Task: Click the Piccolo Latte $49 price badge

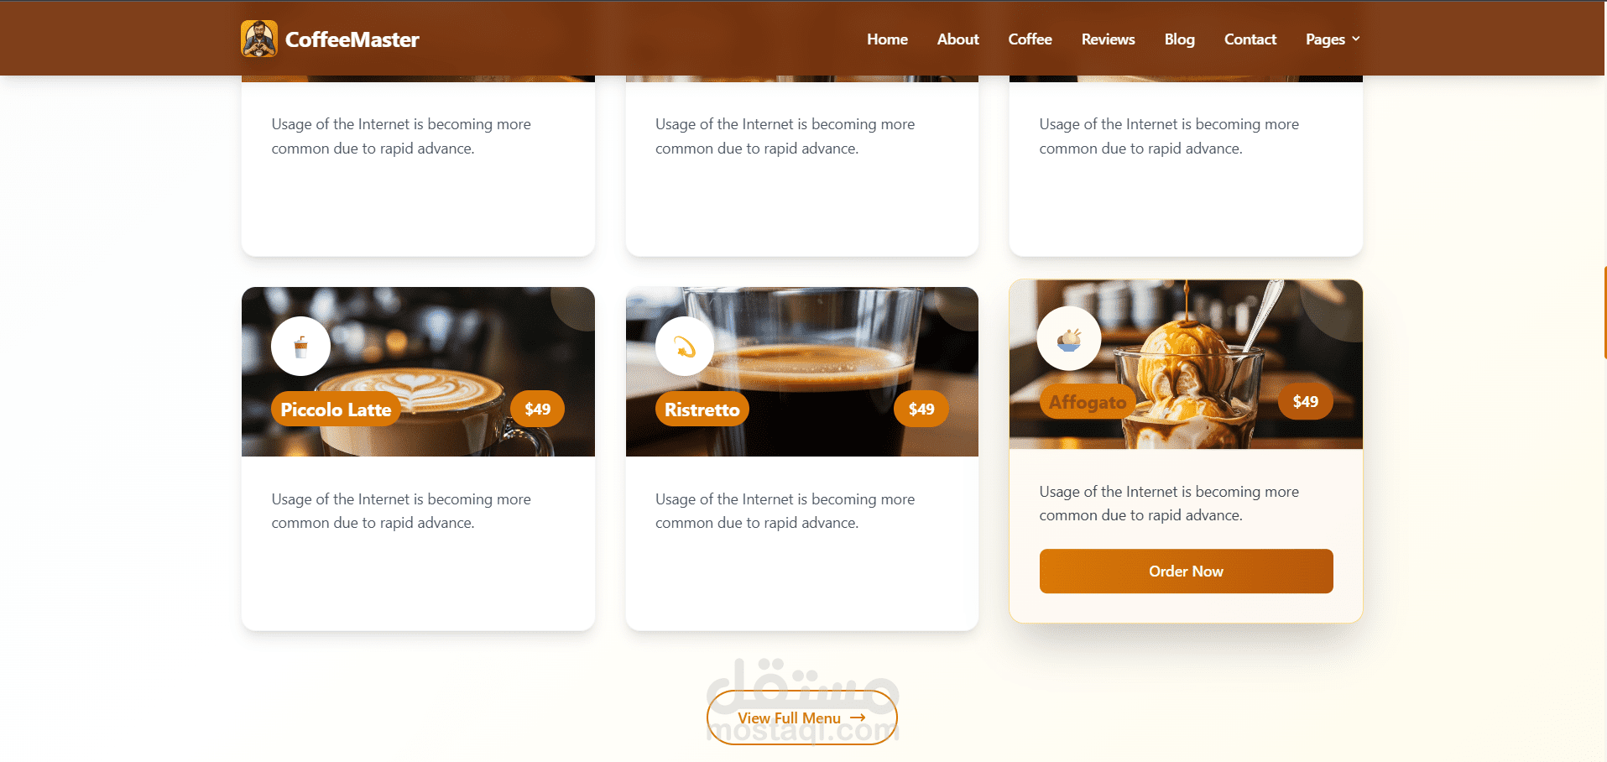Action: 537,410
